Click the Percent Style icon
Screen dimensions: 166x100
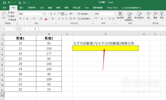click(x=102, y=19)
